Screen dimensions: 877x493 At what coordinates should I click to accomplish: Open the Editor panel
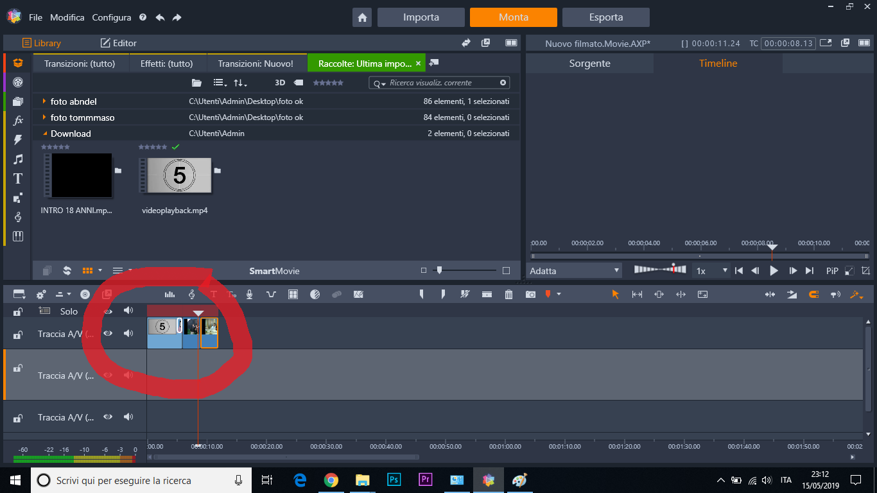click(x=119, y=43)
